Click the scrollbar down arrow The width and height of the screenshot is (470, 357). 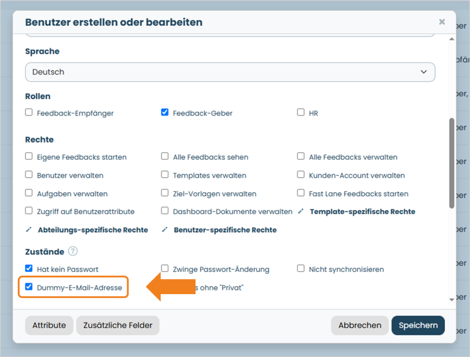pyautogui.click(x=452, y=300)
